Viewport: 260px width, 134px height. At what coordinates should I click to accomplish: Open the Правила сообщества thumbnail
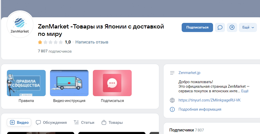tap(26, 83)
